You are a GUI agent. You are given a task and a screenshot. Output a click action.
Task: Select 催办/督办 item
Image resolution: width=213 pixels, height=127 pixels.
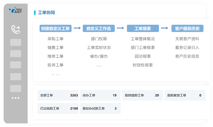pos(99,56)
